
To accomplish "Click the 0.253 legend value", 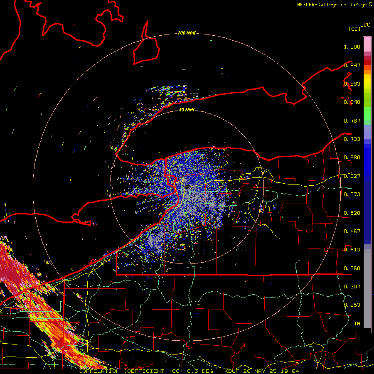I will tap(352, 305).
